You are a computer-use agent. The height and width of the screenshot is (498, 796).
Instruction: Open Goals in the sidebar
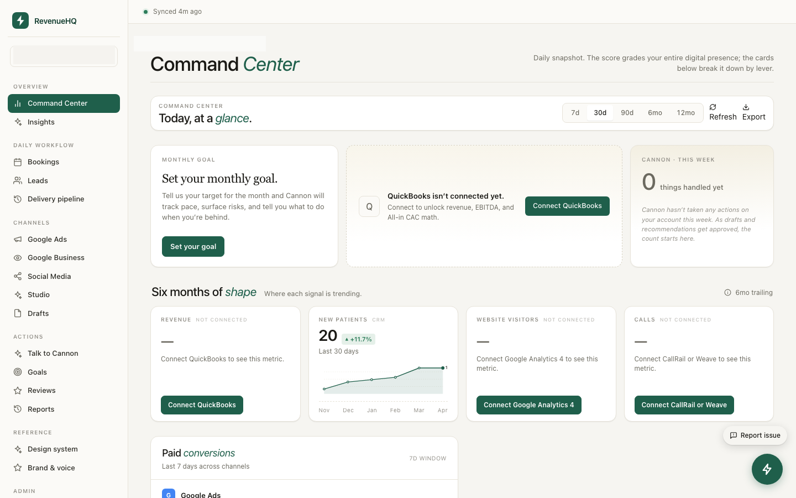(x=64, y=372)
